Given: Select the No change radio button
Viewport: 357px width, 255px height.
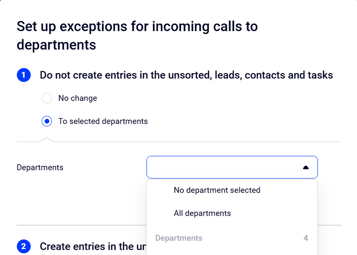Looking at the screenshot, I should coord(47,98).
